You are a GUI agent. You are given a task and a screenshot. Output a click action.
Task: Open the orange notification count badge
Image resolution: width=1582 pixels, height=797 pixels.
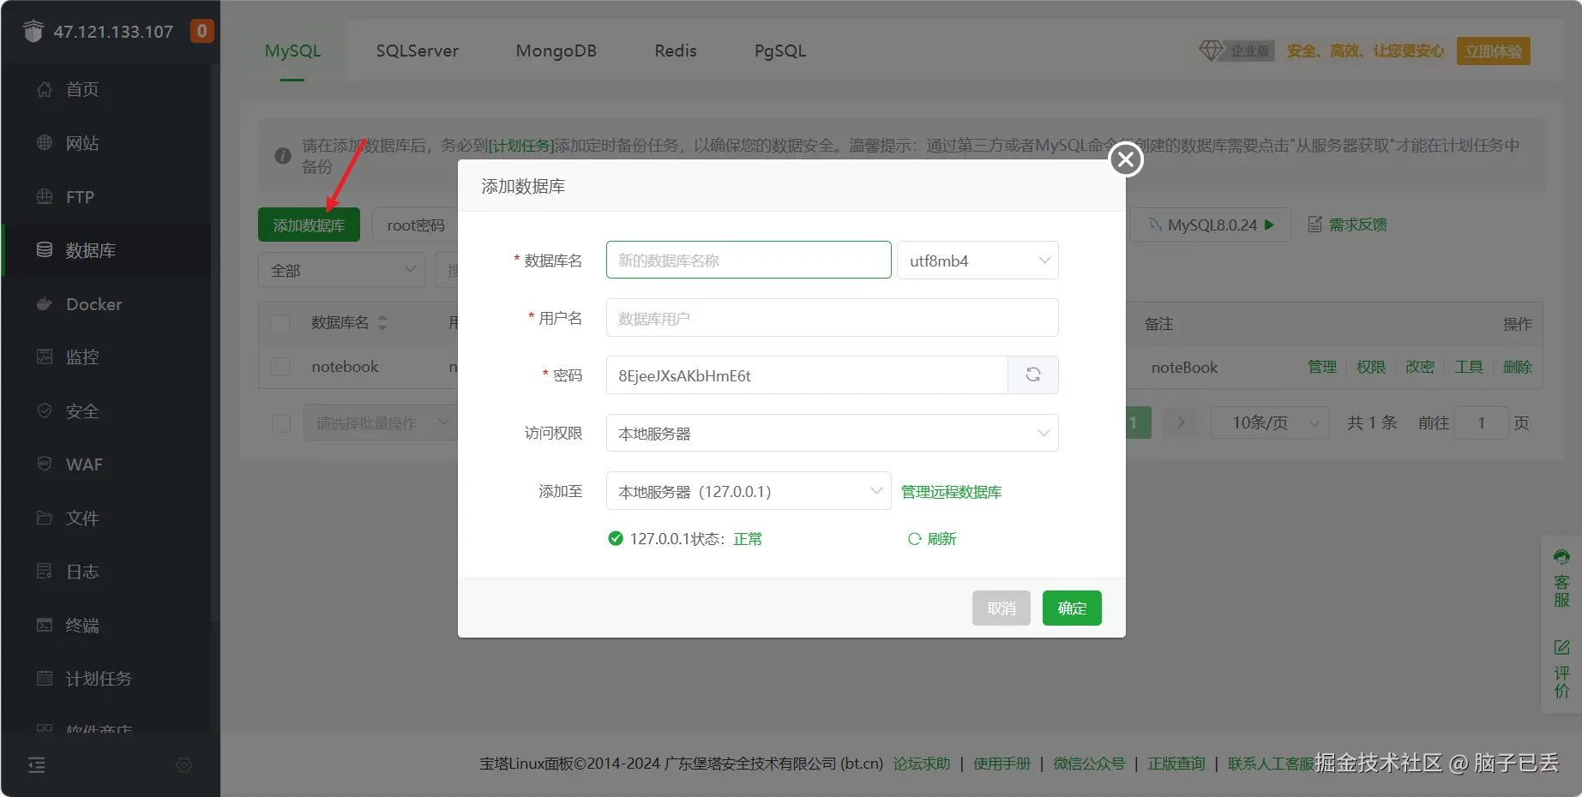tap(202, 31)
